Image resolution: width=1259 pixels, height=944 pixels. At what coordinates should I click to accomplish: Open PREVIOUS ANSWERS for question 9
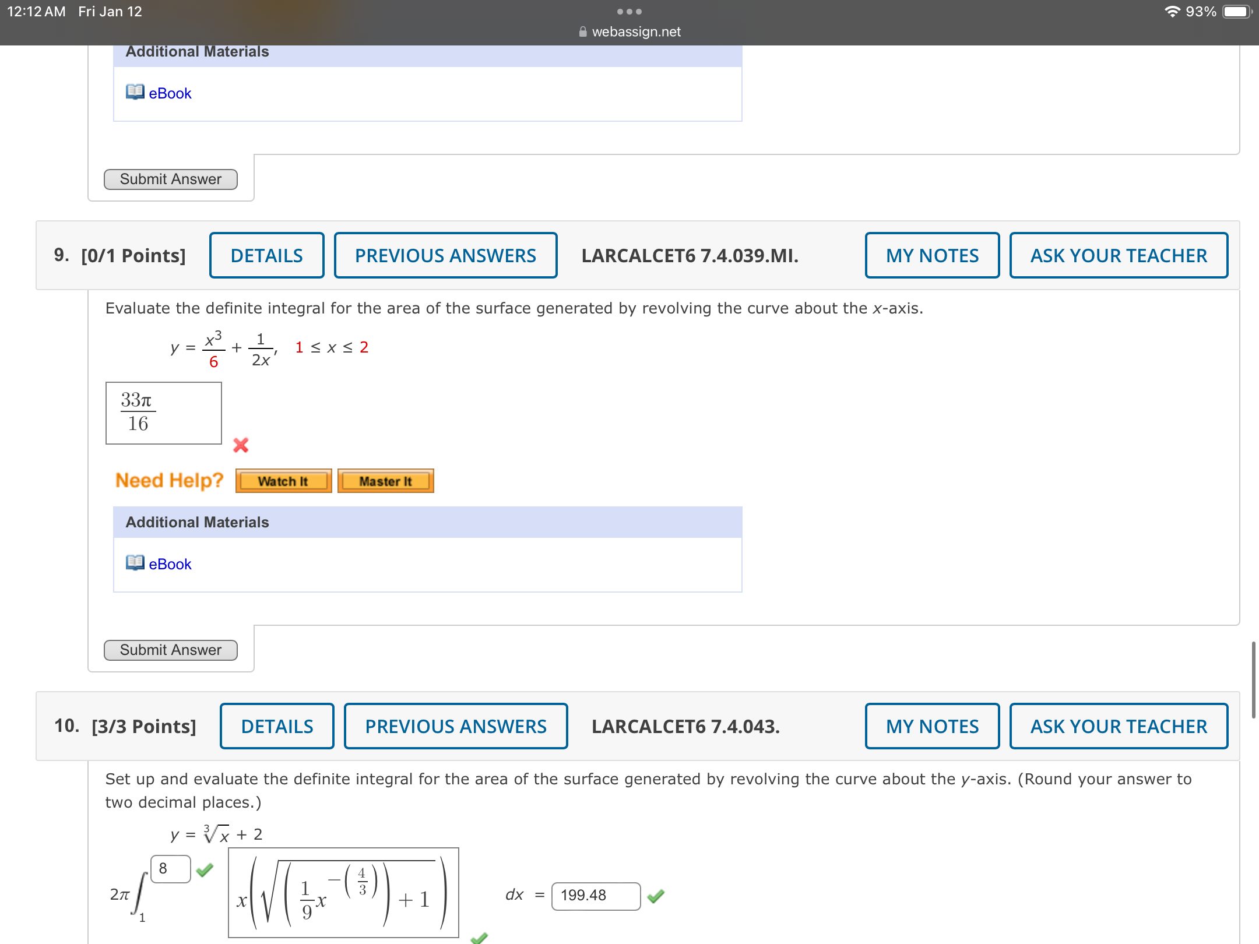(x=445, y=255)
